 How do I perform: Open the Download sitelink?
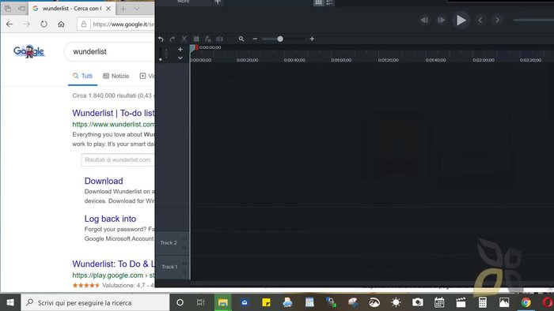point(104,181)
